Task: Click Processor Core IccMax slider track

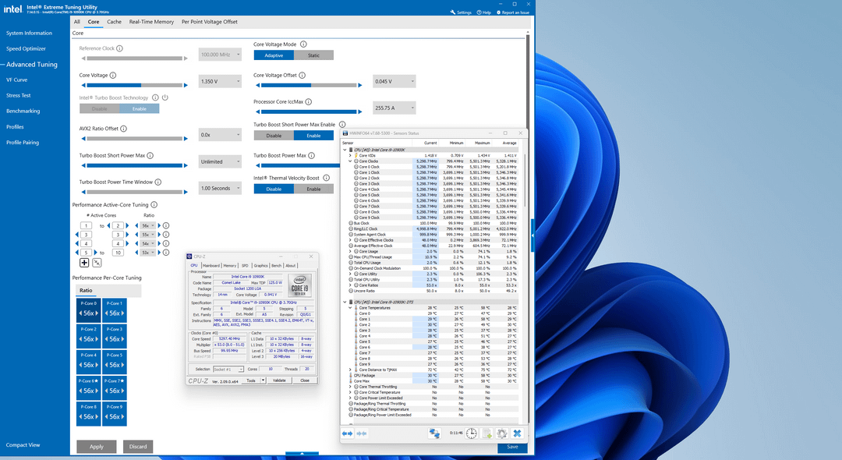Action: [309, 111]
